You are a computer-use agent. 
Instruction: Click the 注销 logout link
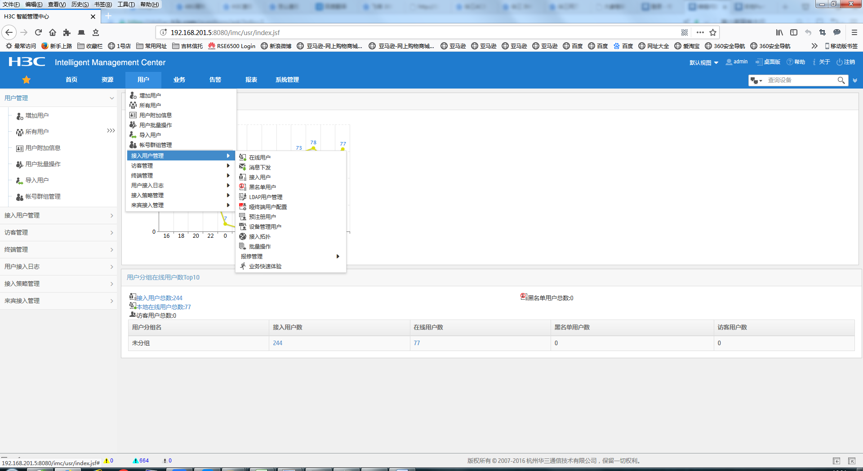click(846, 62)
